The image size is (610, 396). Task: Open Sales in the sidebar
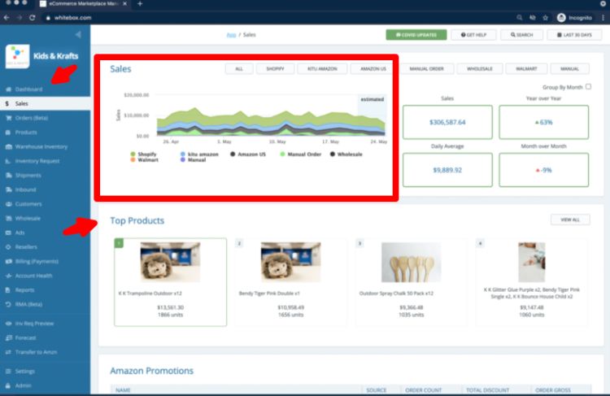pyautogui.click(x=45, y=103)
